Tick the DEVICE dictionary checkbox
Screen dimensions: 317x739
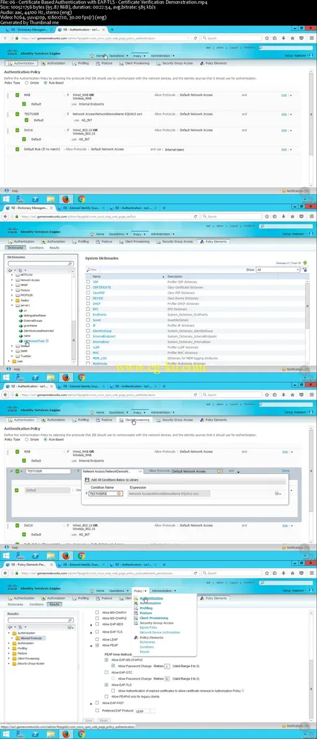[x=88, y=298]
